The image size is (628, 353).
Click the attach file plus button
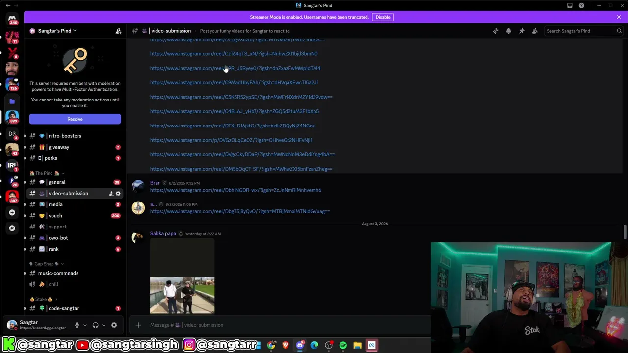click(x=138, y=325)
